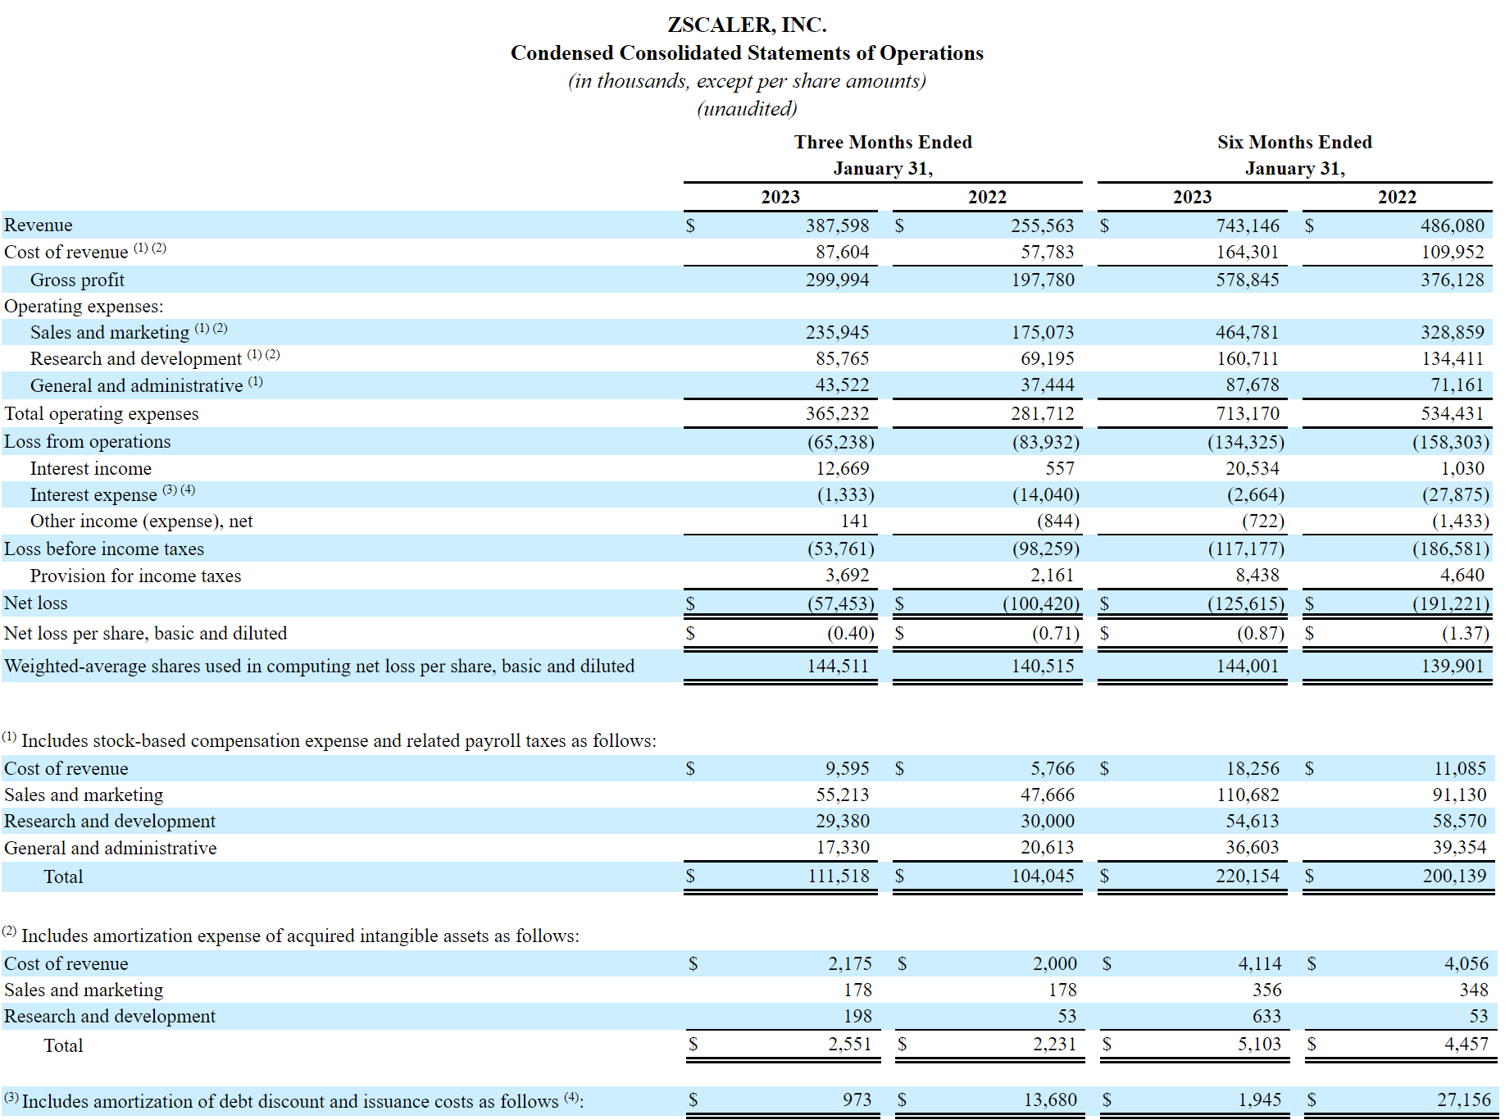
Task: Select amortization total 5,103
Action: pos(1259,1044)
